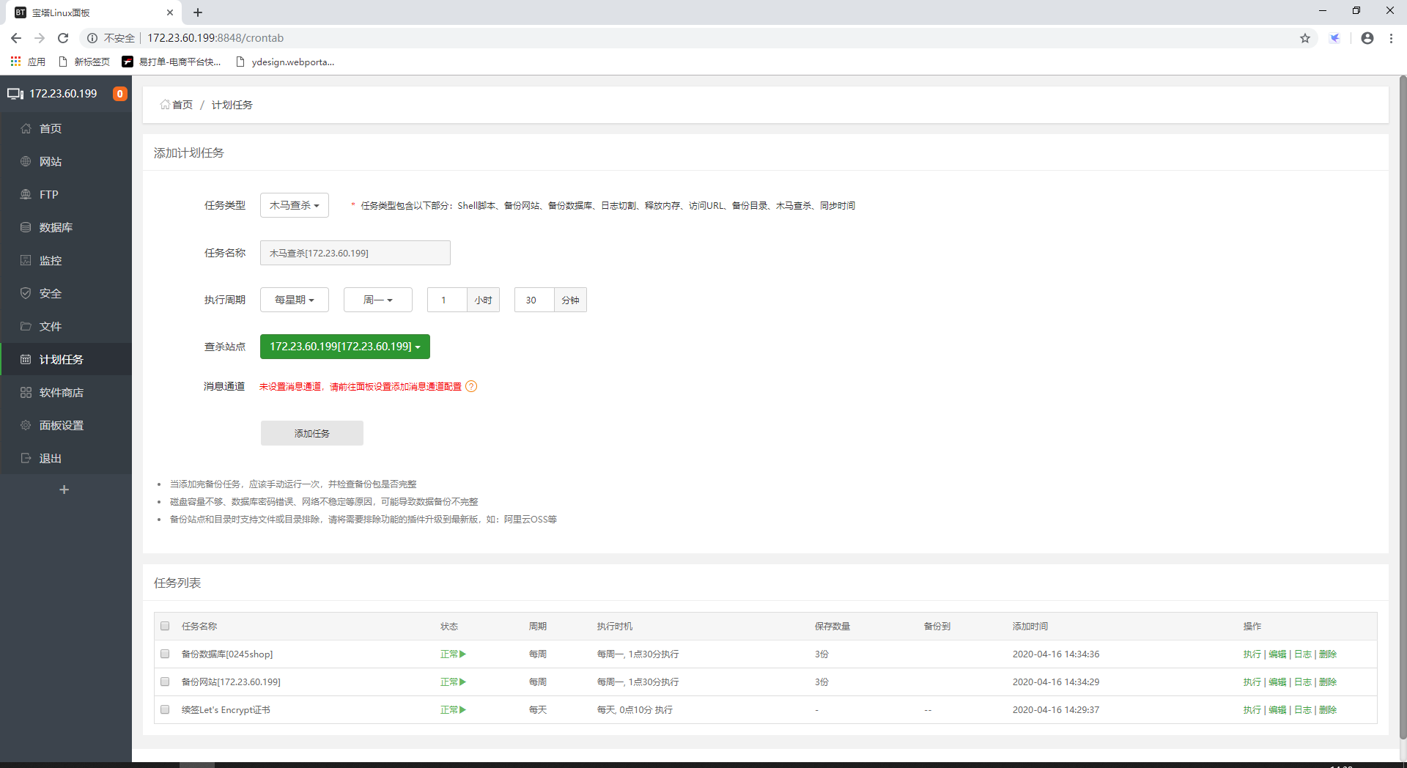The height and width of the screenshot is (768, 1407).
Task: Click 执行 for 续签Let's Encrypt证书 row
Action: [1252, 710]
